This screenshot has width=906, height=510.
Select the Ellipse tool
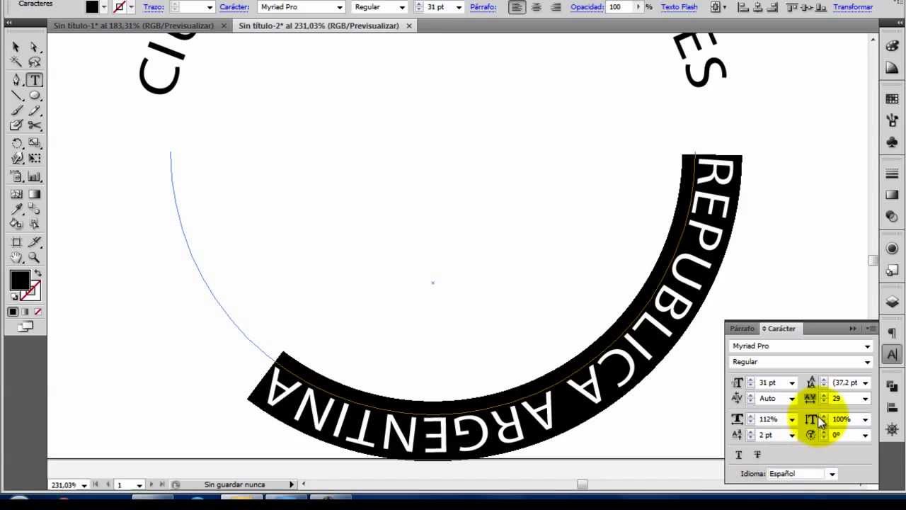click(34, 96)
